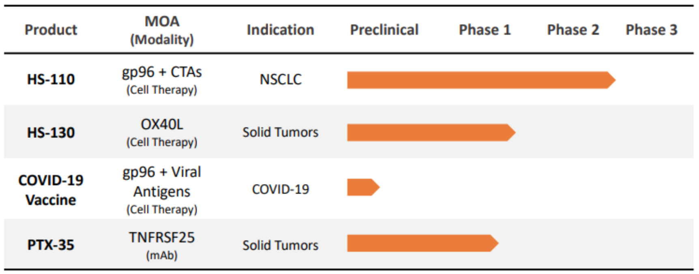Image resolution: width=699 pixels, height=274 pixels.
Task: Open the PTX-35 product name
Action: (51, 245)
